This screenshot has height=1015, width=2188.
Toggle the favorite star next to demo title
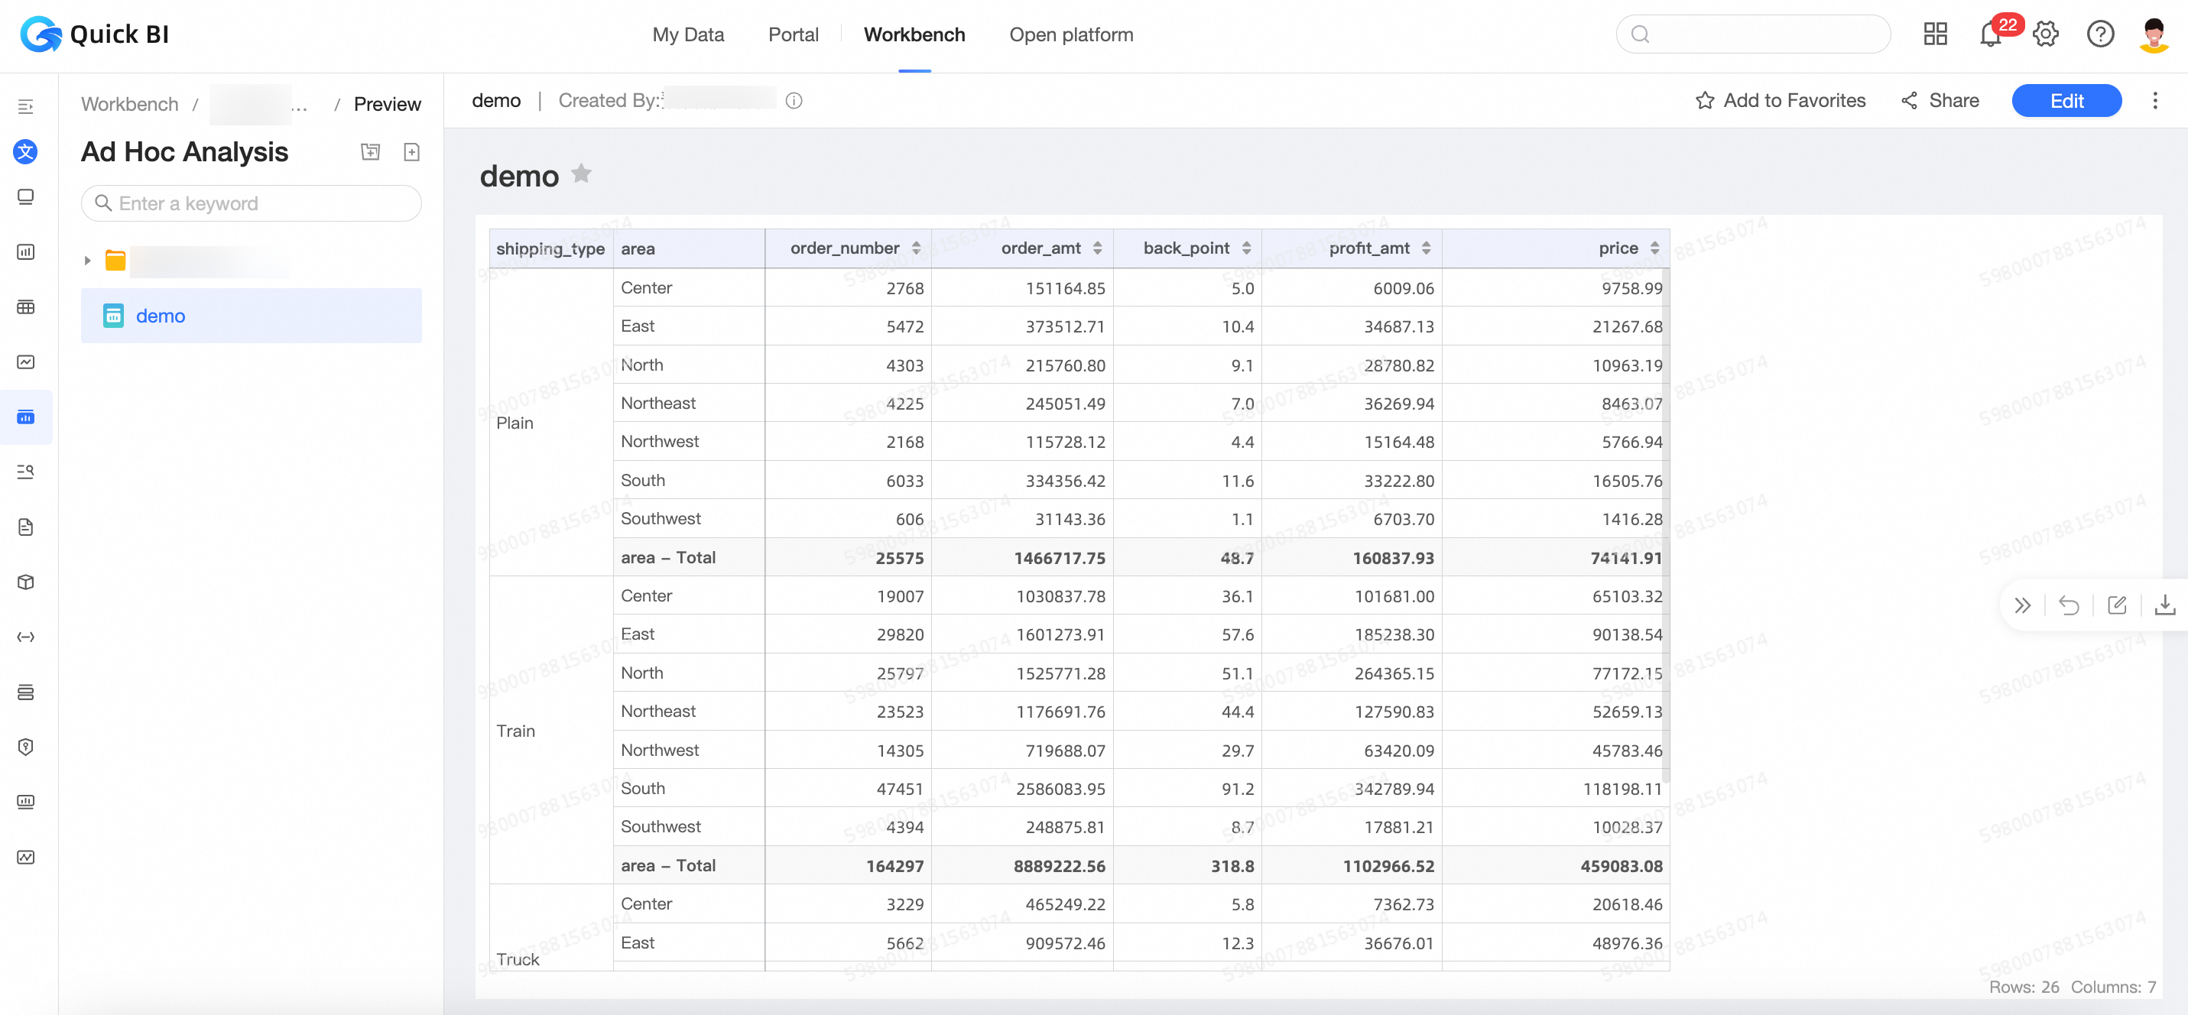pyautogui.click(x=581, y=174)
